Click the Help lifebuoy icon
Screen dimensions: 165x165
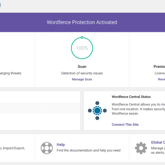tap(47, 148)
